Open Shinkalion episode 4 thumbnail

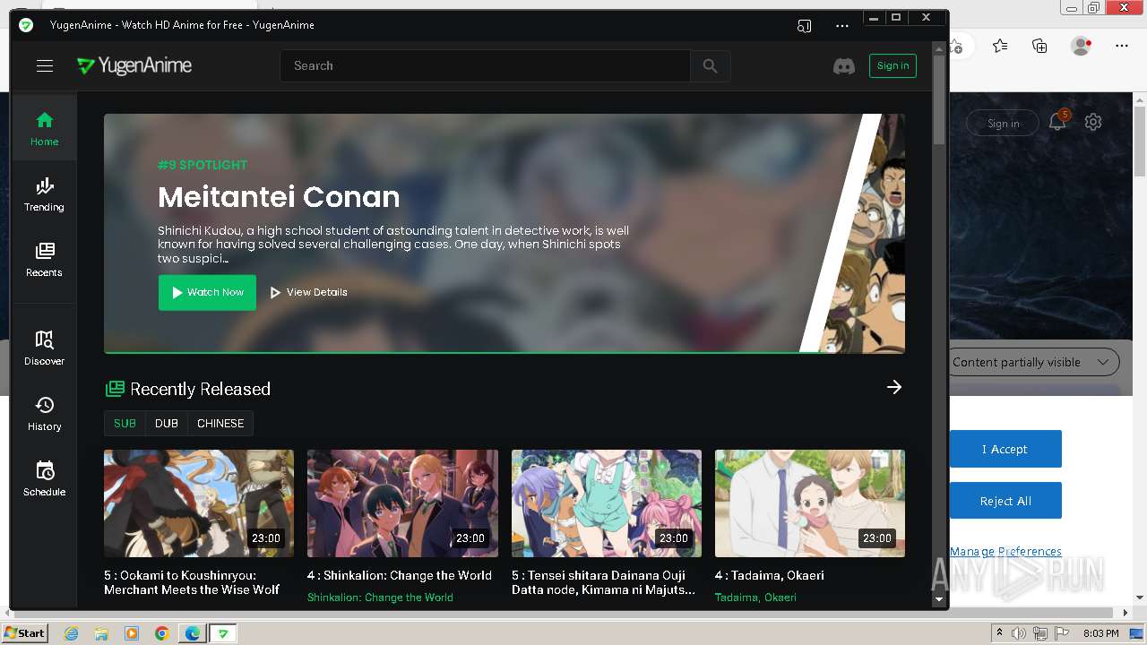pos(402,503)
